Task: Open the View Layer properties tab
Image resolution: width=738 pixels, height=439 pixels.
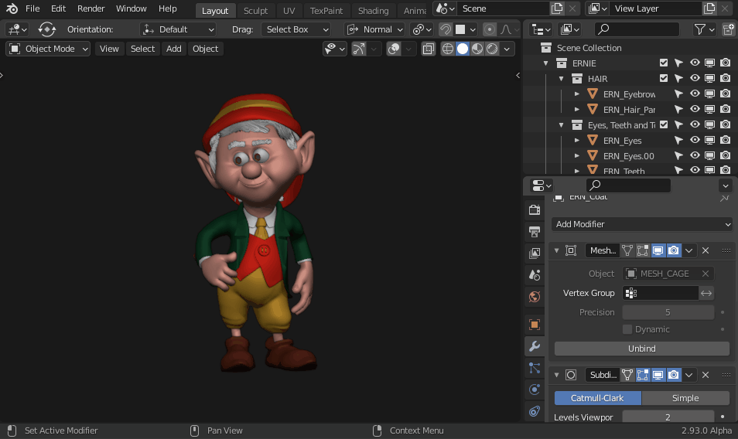Action: (x=535, y=254)
